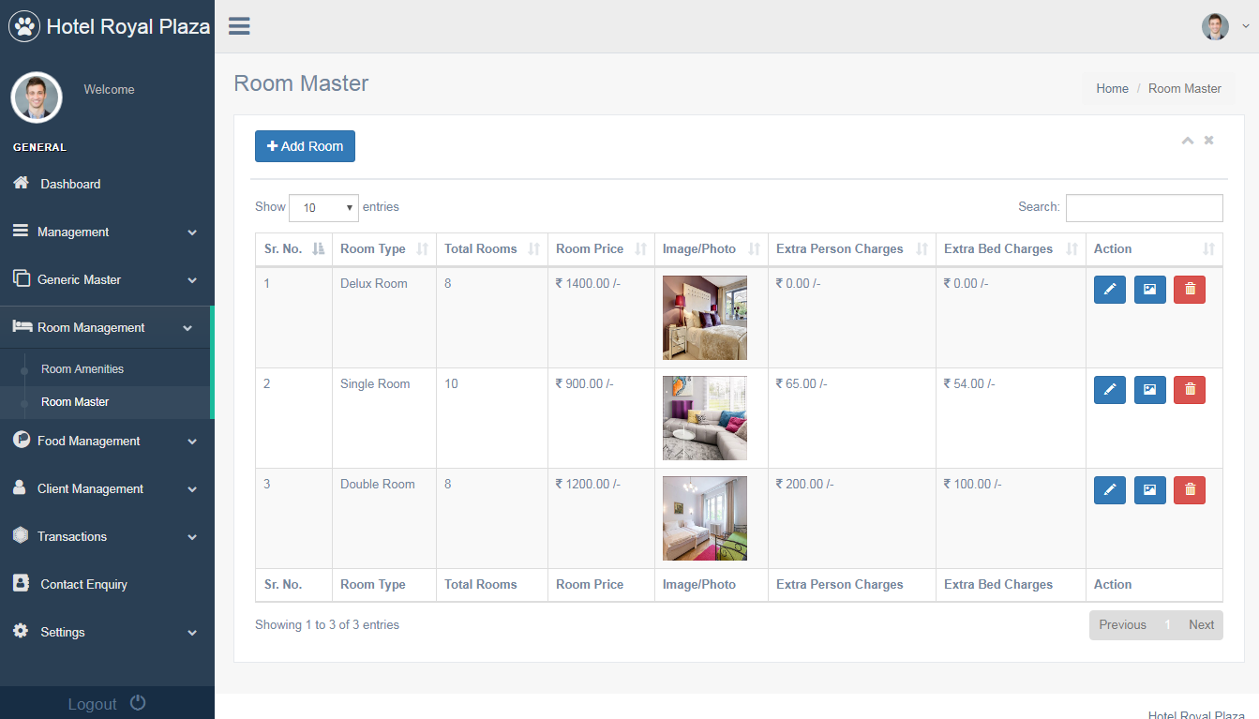Click the Double Room photo thumbnail
Viewport: 1259px width, 719px height.
point(705,518)
